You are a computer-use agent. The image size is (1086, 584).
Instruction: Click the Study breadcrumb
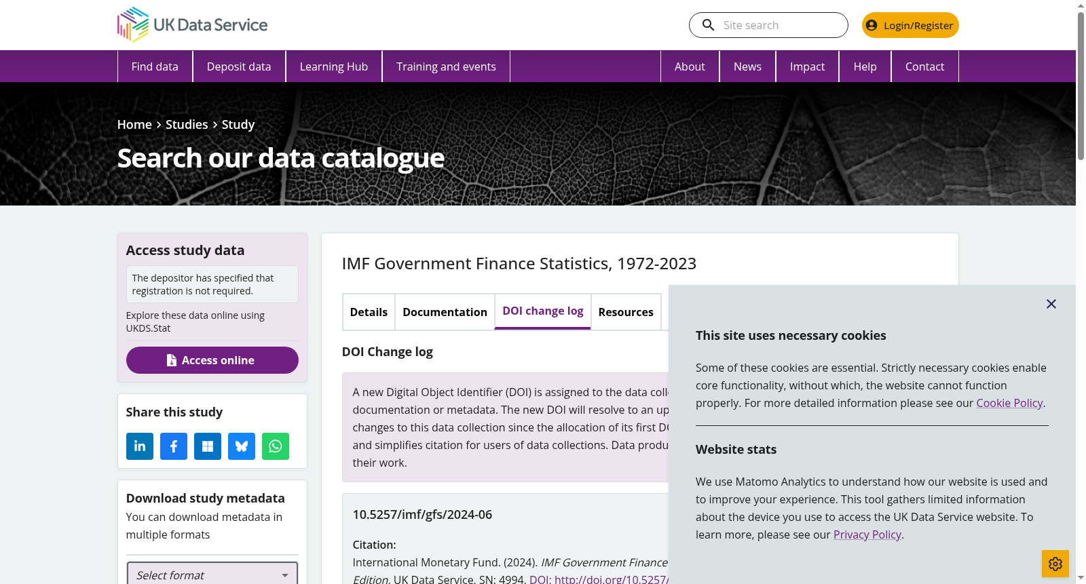pos(238,125)
